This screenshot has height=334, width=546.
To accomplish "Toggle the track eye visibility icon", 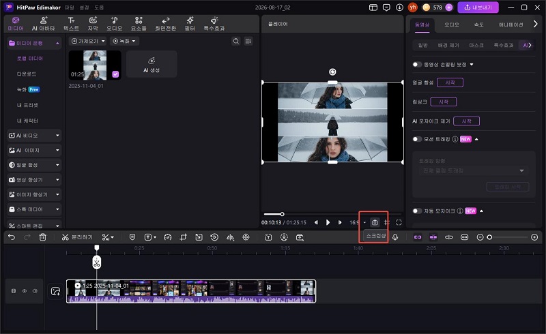I will [25, 291].
